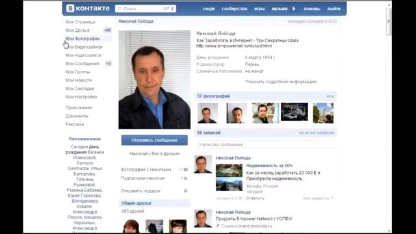Screen dimensions: 416x234
Task: Open Мои Фотографии in the sidebar
Action: tap(83, 39)
